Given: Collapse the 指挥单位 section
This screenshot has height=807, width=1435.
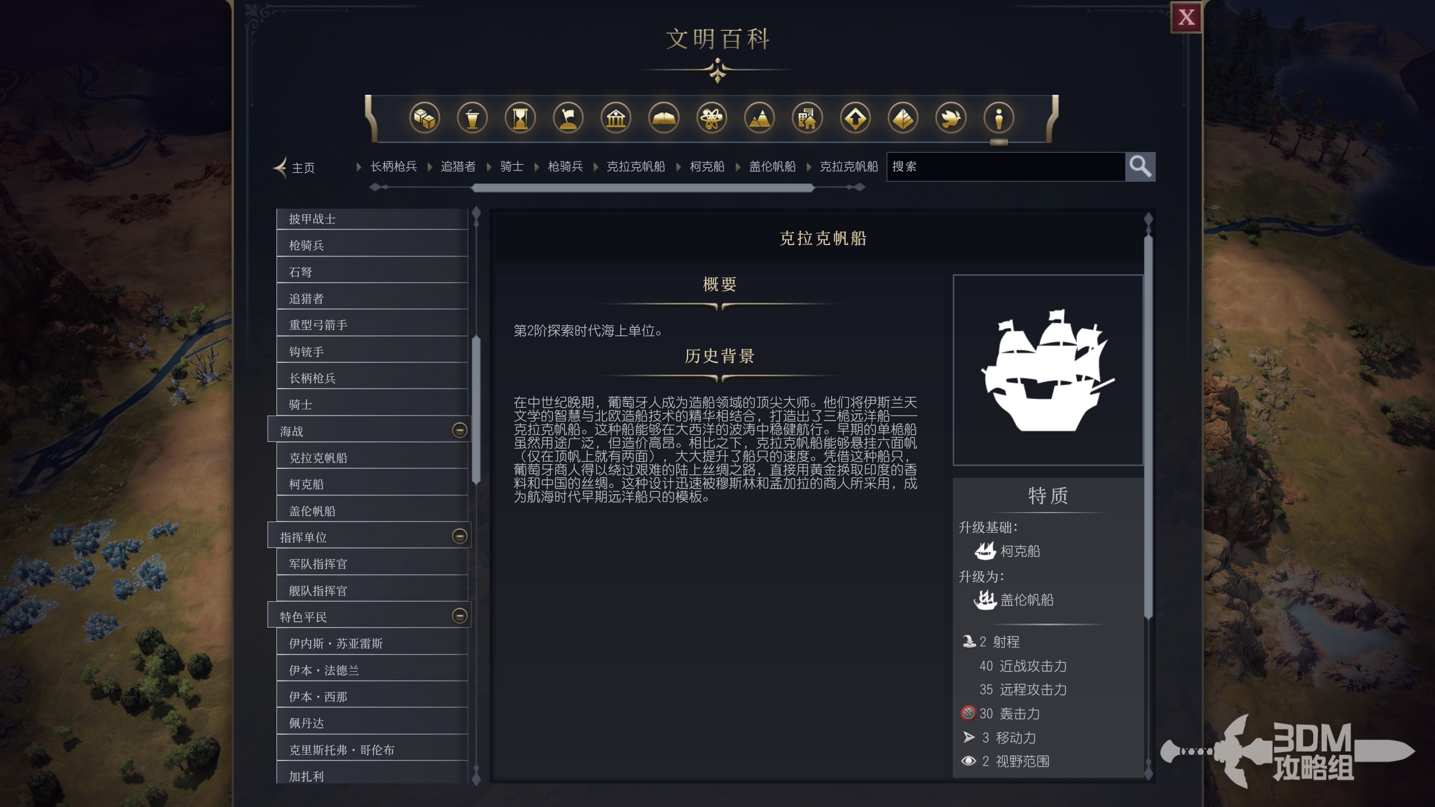Looking at the screenshot, I should (x=459, y=536).
